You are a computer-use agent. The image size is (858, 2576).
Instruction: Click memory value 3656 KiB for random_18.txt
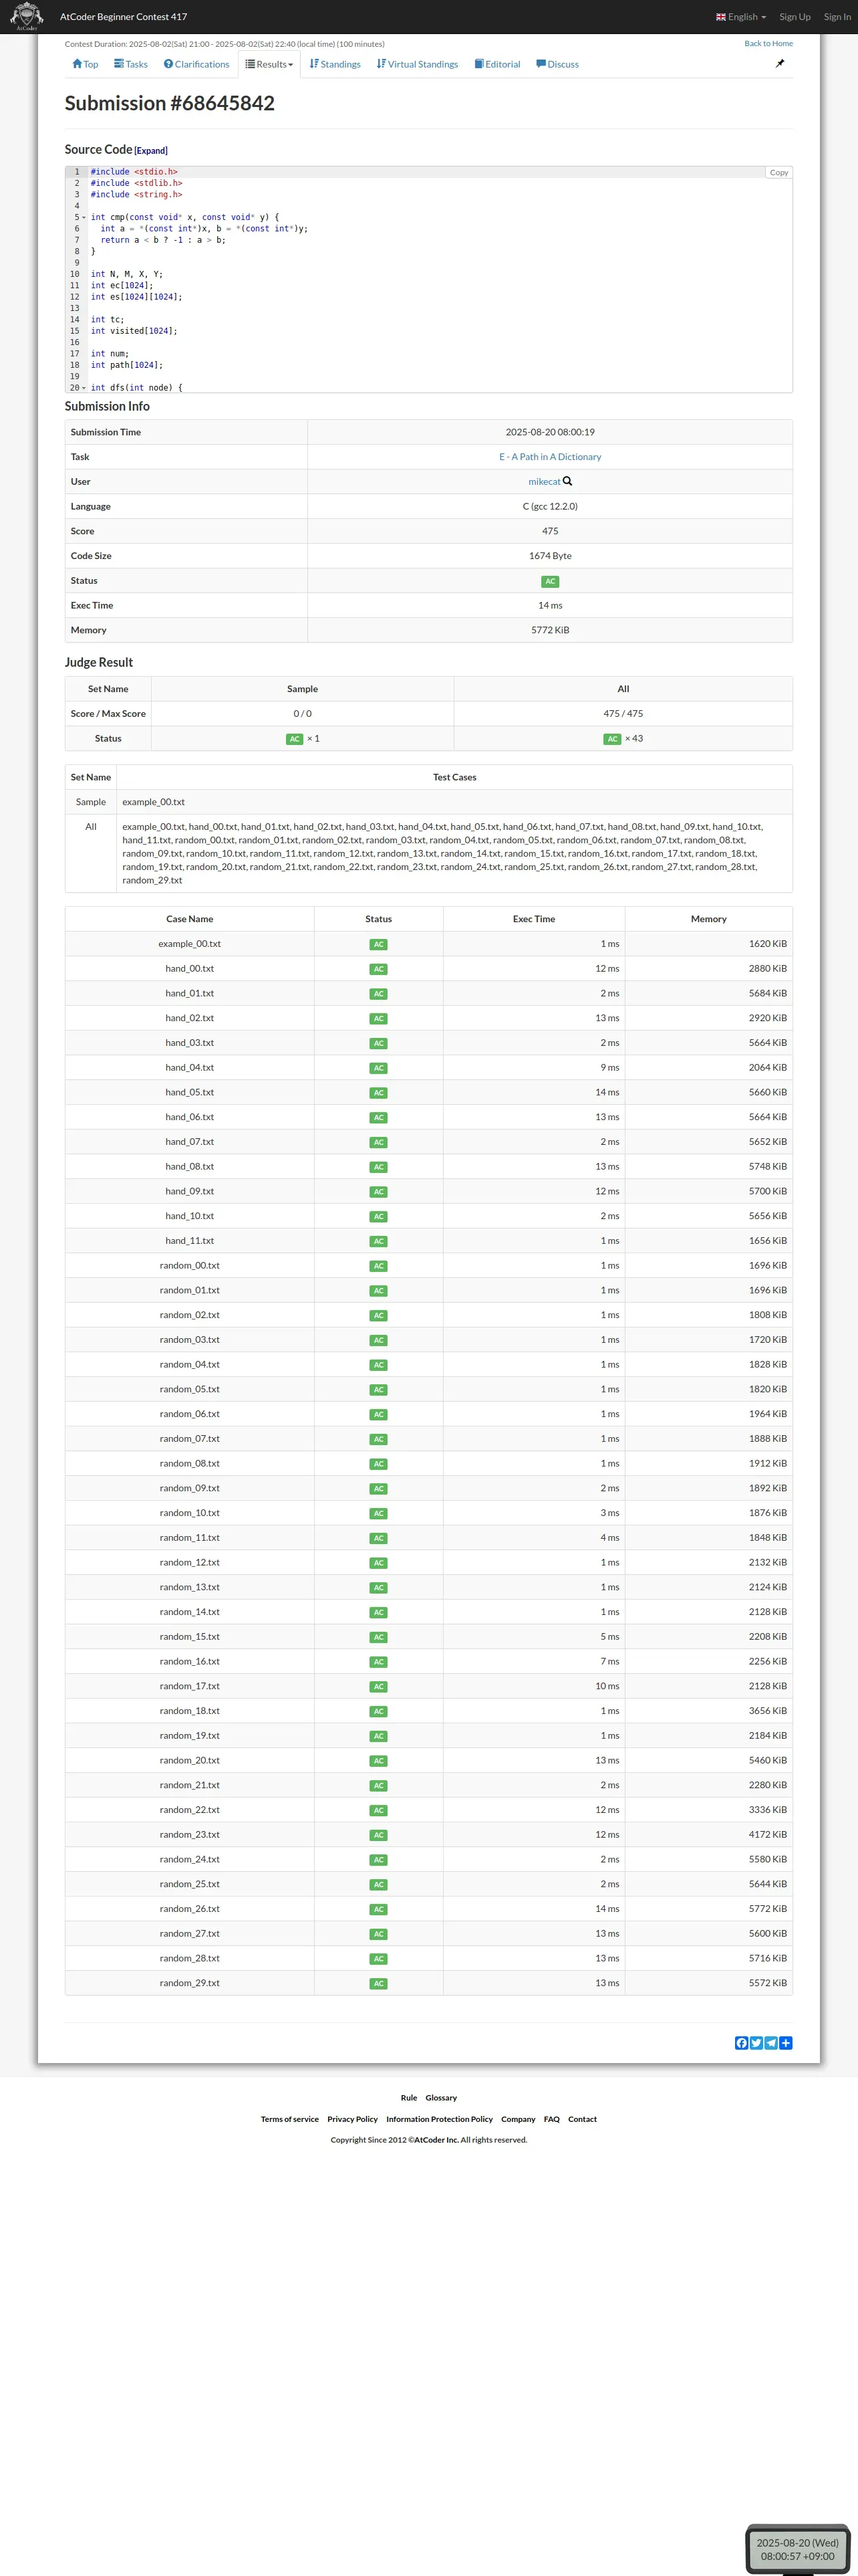pos(768,1711)
